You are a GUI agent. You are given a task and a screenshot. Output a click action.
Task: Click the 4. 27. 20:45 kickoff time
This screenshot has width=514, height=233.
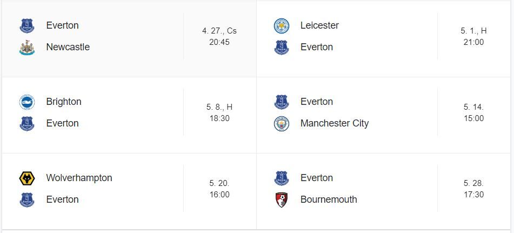219,36
